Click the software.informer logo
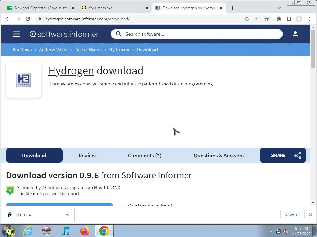Screen dimensions: 317x237 (64, 34)
